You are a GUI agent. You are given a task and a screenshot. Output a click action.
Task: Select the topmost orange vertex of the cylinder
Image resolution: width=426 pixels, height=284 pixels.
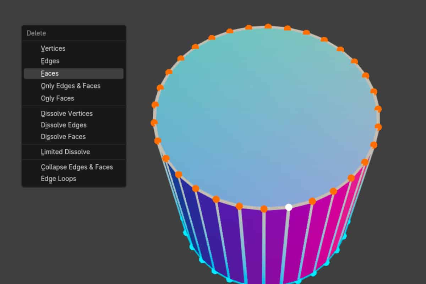click(x=268, y=26)
